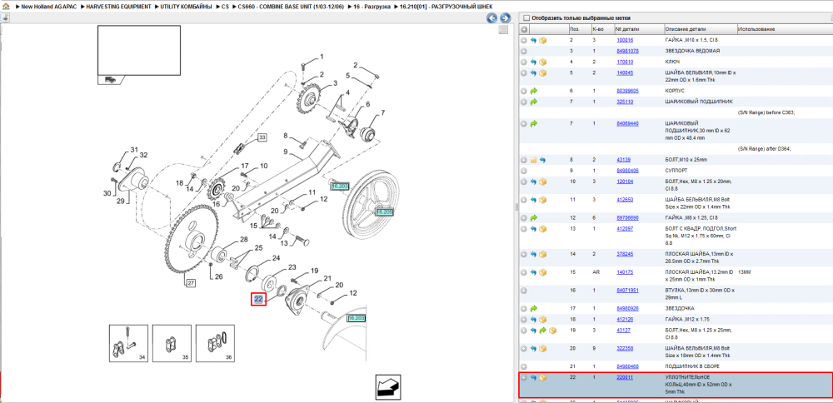This screenshot has height=403, width=833.
Task: Sort by '№ детали' column header
Action: coord(639,29)
